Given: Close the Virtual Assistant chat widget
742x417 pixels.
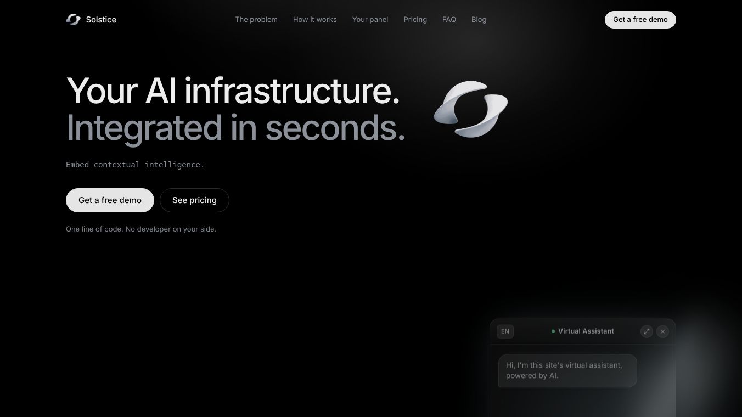Looking at the screenshot, I should pyautogui.click(x=662, y=331).
